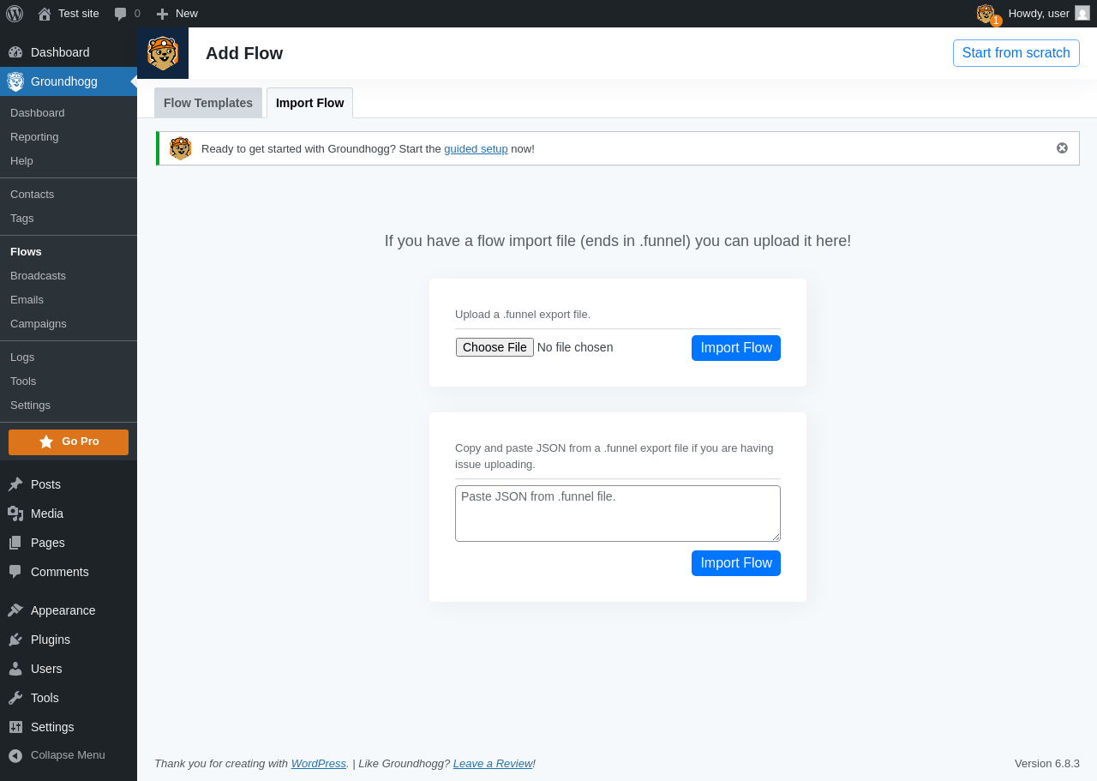This screenshot has width=1097, height=781.
Task: Click the Groundhogg notification icon in admin bar
Action: click(x=986, y=14)
